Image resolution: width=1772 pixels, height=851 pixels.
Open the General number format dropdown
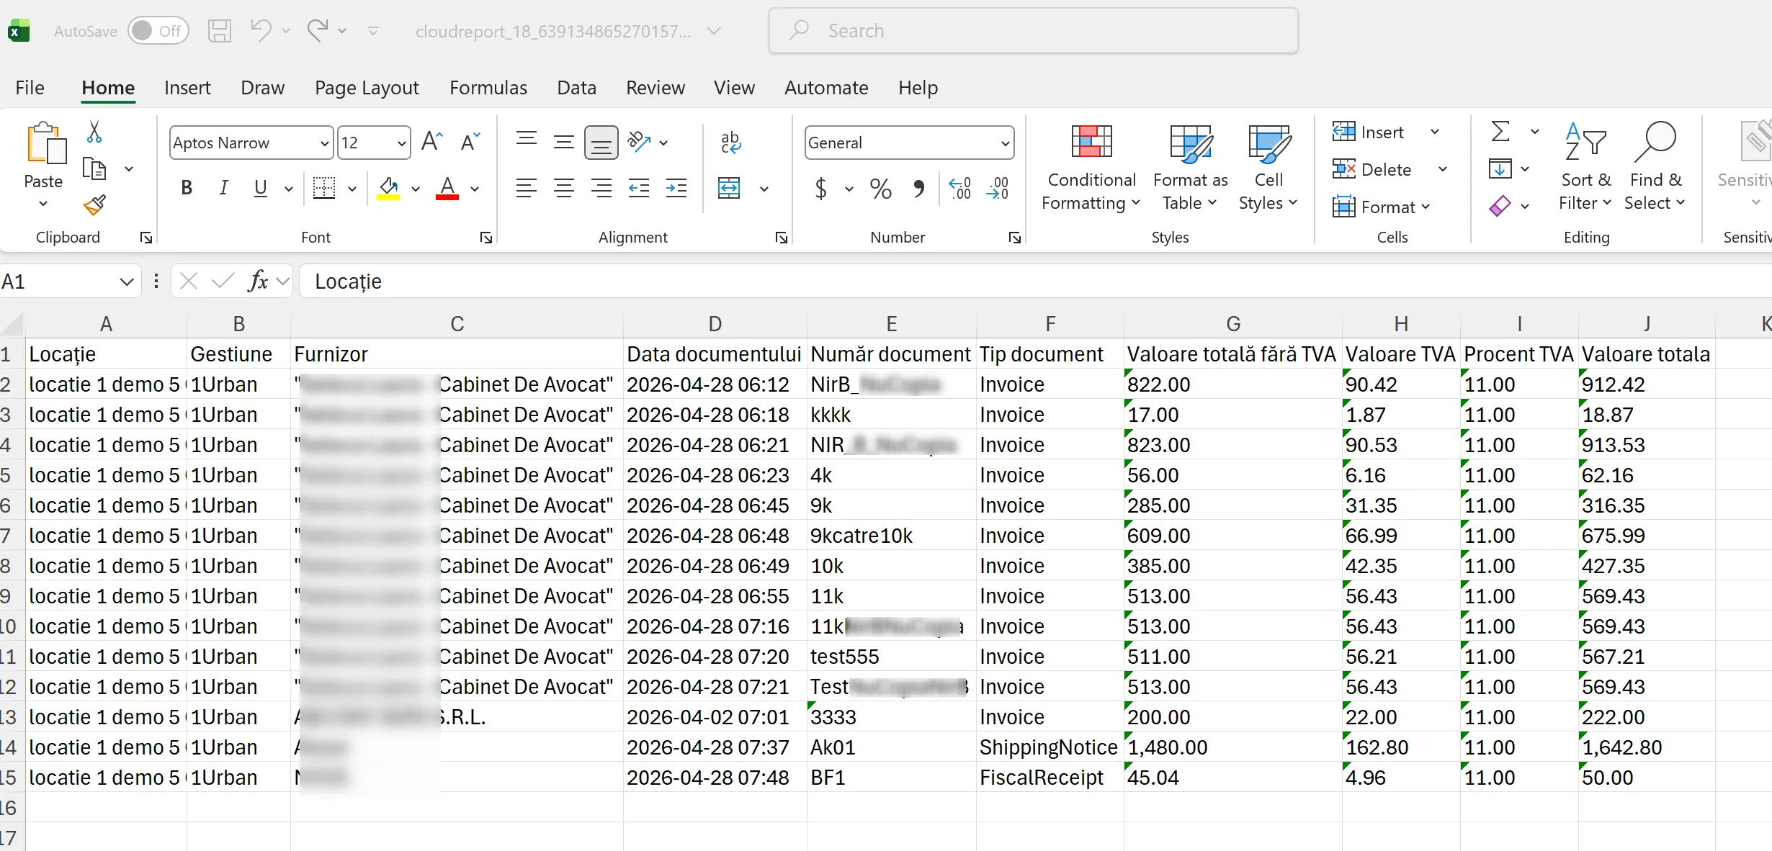(1005, 143)
